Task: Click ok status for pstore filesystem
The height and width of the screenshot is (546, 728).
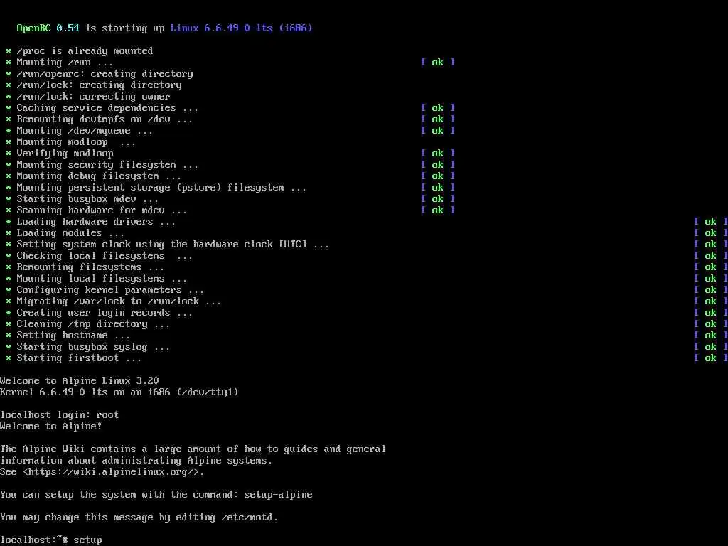Action: pyautogui.click(x=438, y=188)
